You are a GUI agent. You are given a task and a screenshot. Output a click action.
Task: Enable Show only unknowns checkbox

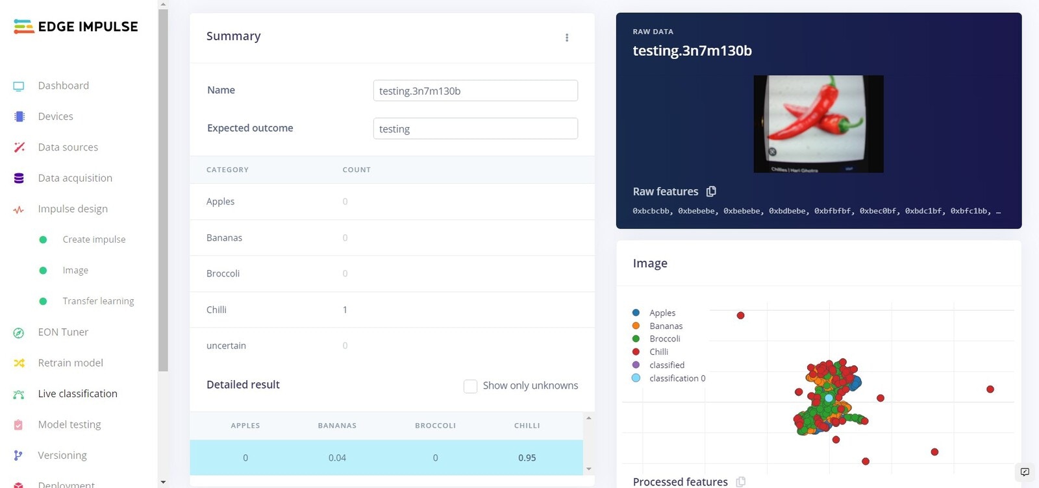point(470,386)
